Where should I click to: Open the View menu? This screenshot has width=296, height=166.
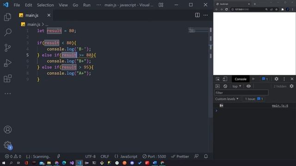coord(63,5)
